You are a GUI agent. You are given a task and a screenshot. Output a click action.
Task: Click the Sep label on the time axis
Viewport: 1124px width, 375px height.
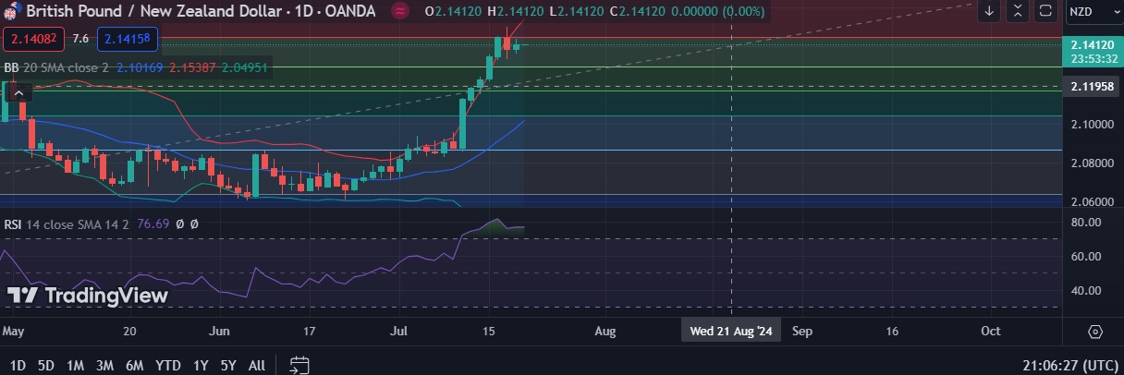point(800,330)
